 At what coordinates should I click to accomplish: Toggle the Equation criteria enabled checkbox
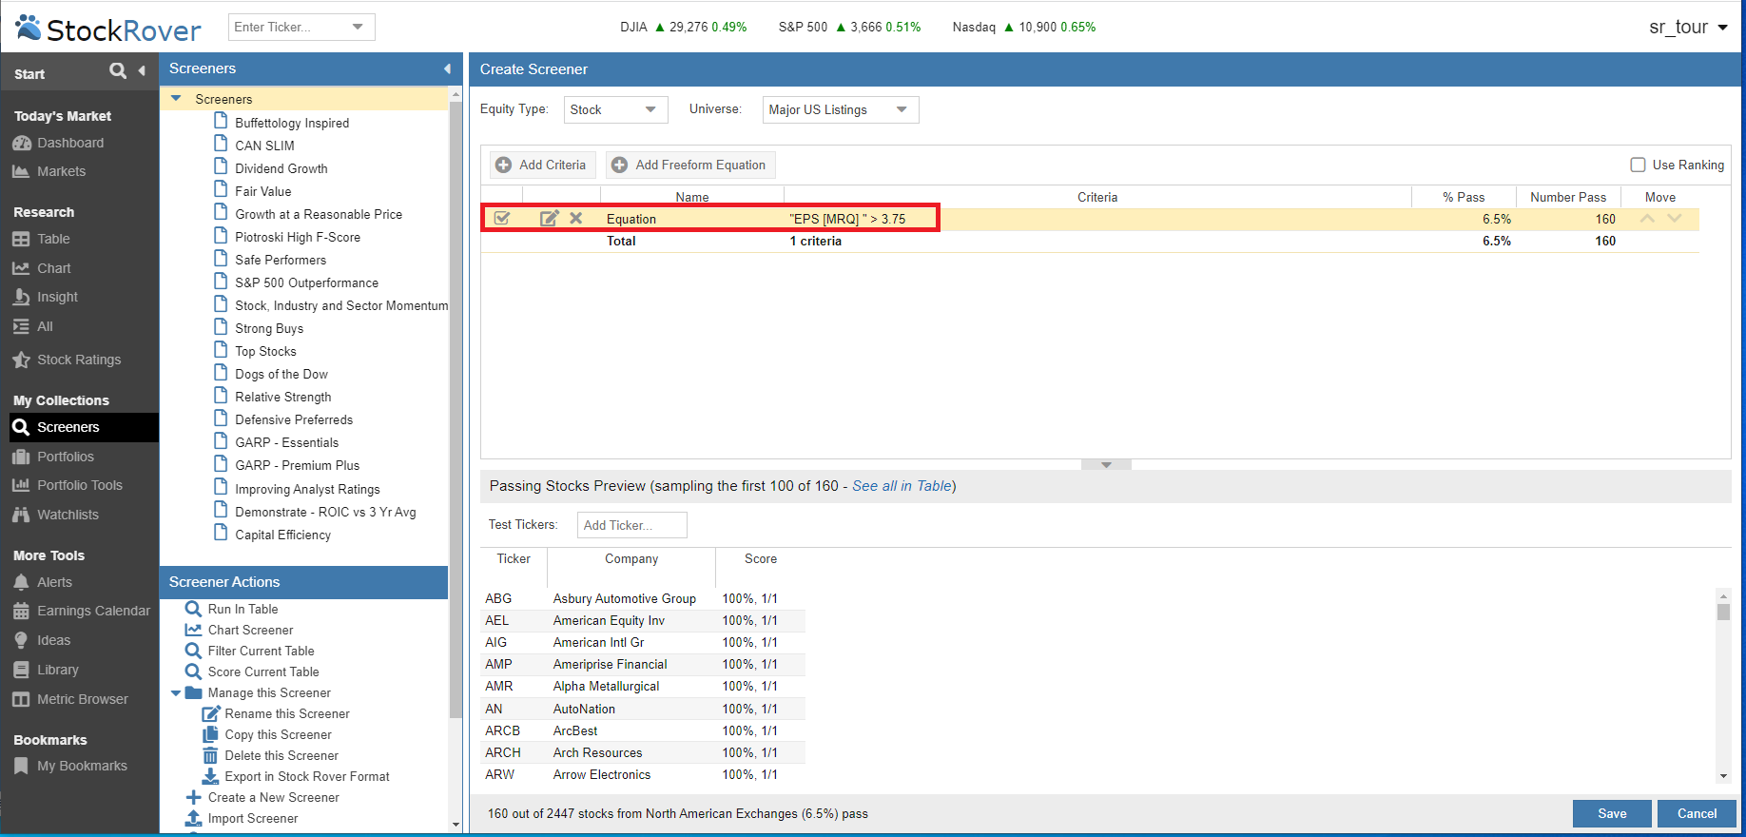(x=502, y=218)
